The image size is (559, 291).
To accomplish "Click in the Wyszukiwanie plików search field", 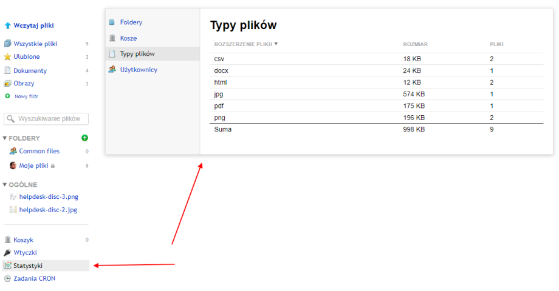I will 52,119.
